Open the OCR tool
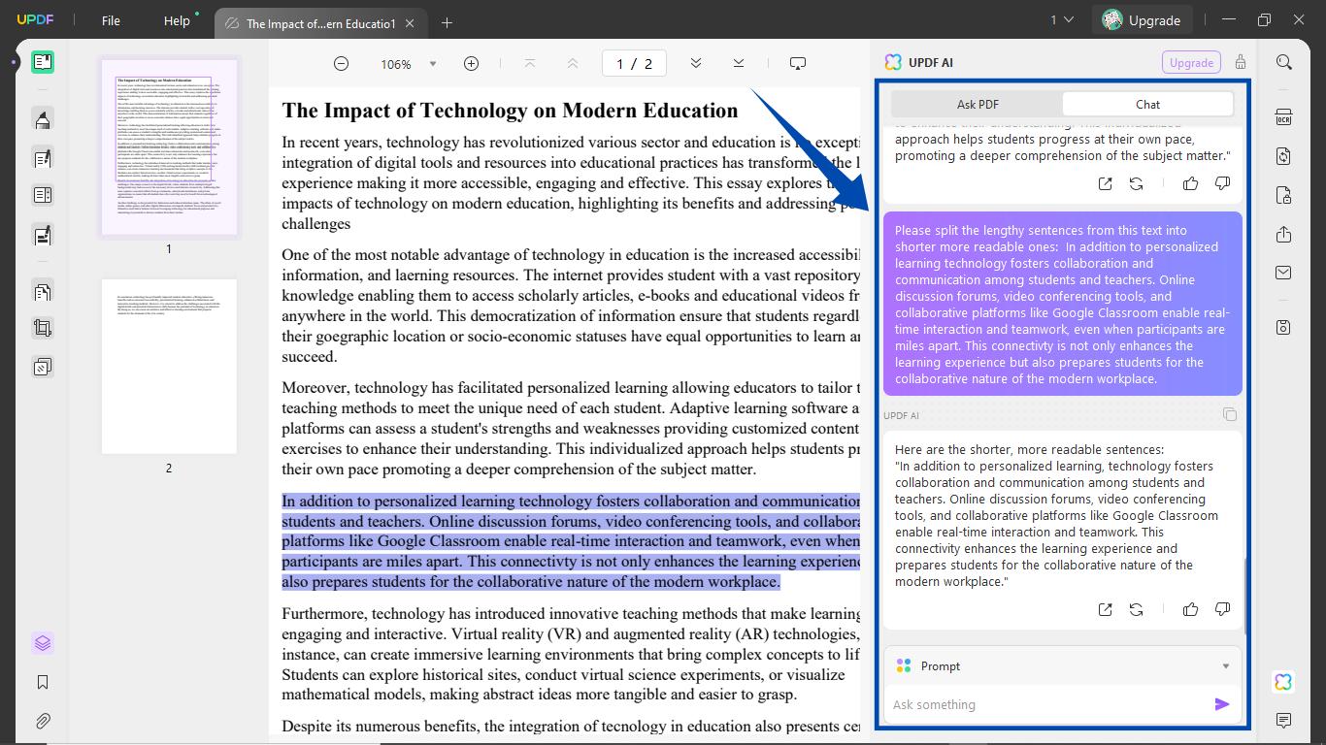1326x745 pixels. 1283,116
